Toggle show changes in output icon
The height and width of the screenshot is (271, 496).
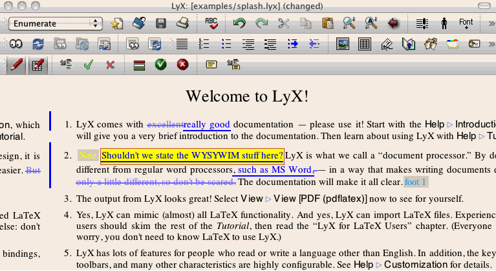tap(38, 65)
